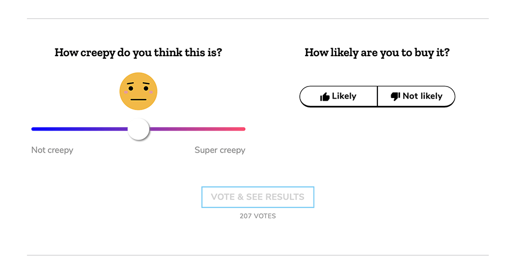Image resolution: width=525 pixels, height=269 pixels.
Task: Submit with Vote & See Results button
Action: [258, 197]
